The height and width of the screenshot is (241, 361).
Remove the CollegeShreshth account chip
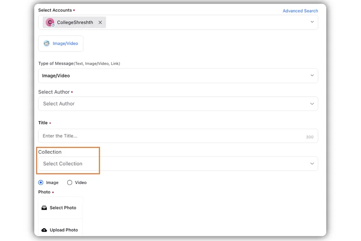100,23
